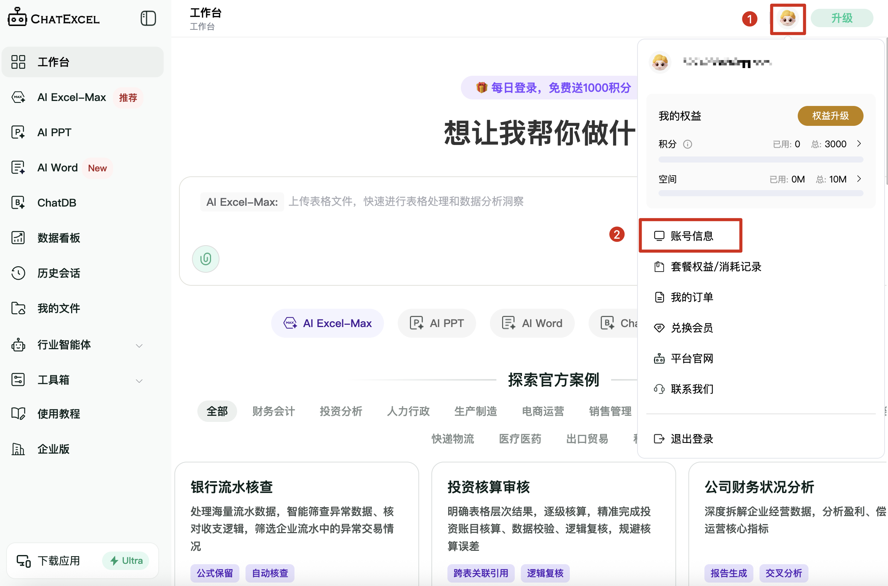This screenshot has width=888, height=586.
Task: Click the 空间 usage progress bar
Action: coord(761,194)
